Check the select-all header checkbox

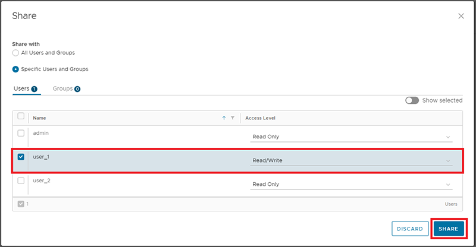21,116
